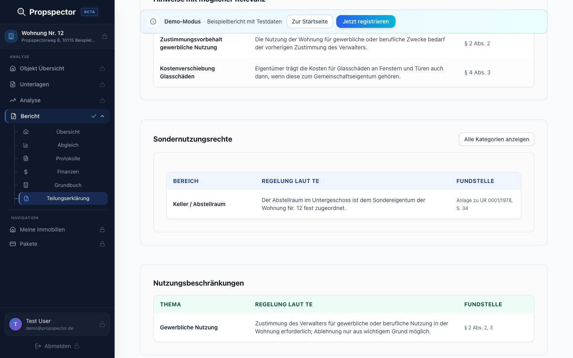Image resolution: width=573 pixels, height=358 pixels.
Task: Click FUNDSTELLE header in Sondernutzungsrechte table
Action: (x=475, y=181)
